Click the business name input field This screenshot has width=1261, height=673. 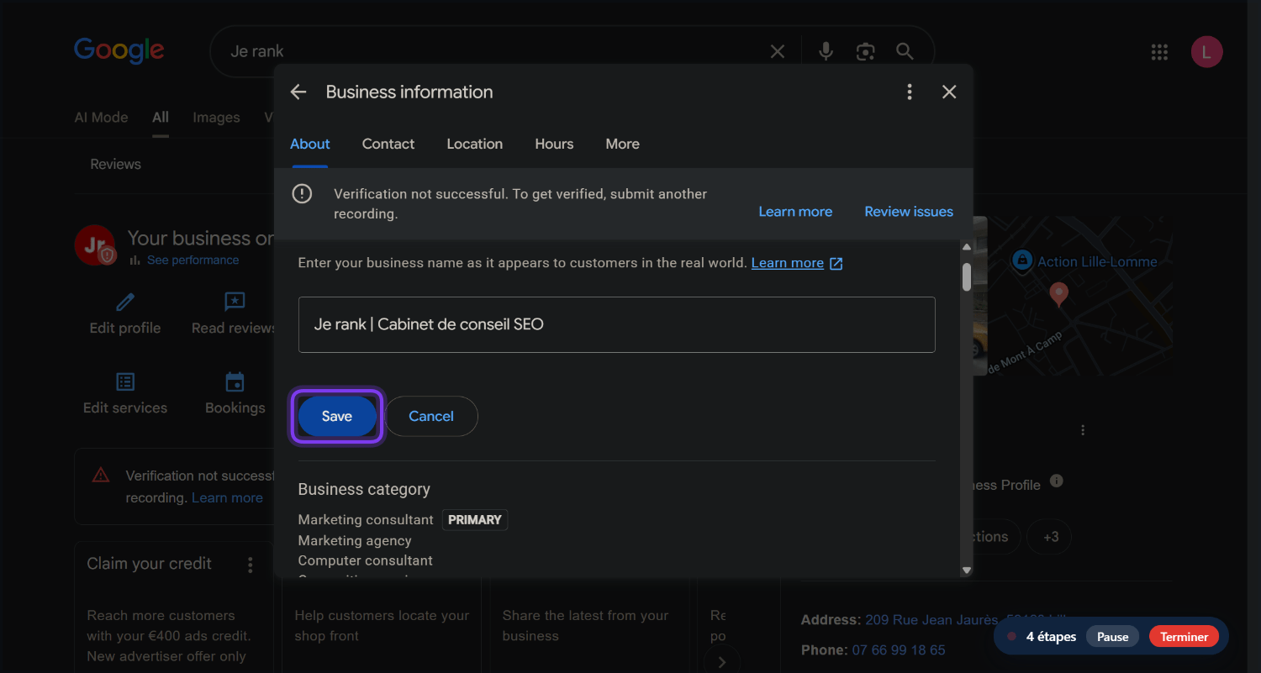click(x=617, y=324)
